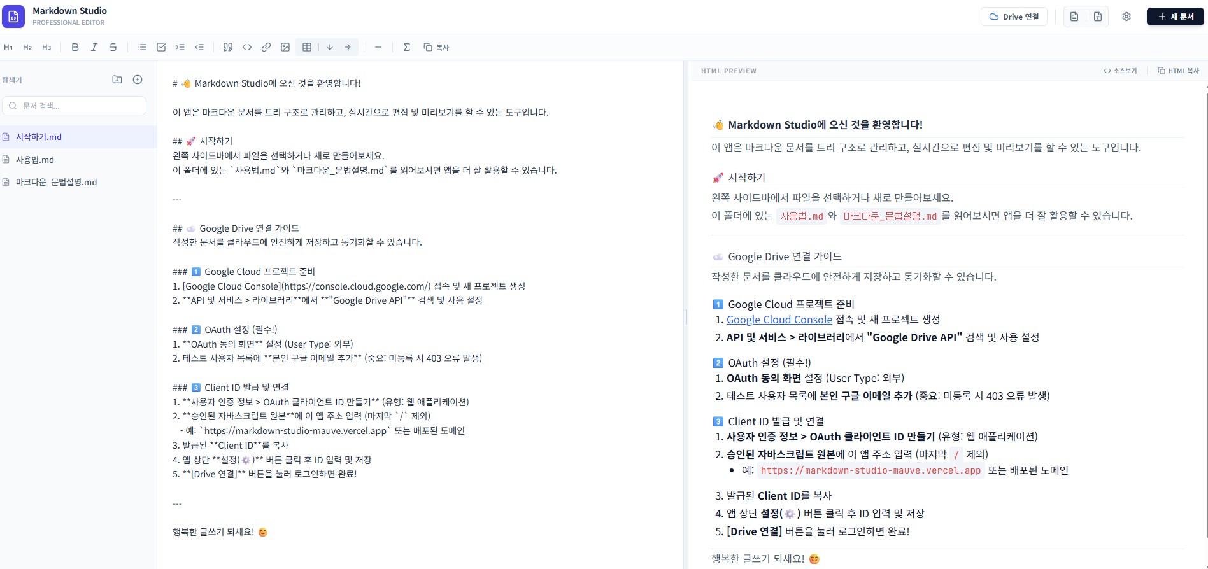Add a new folder in explorer
The image size is (1208, 569).
pyautogui.click(x=117, y=80)
